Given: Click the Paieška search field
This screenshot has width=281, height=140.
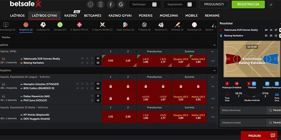Looking at the screenshot, I should 109,37.
